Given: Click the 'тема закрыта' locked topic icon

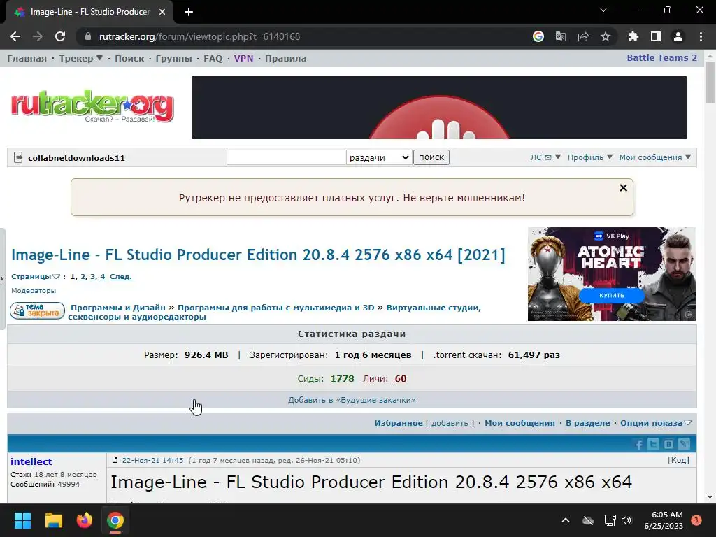Looking at the screenshot, I should click(x=38, y=310).
